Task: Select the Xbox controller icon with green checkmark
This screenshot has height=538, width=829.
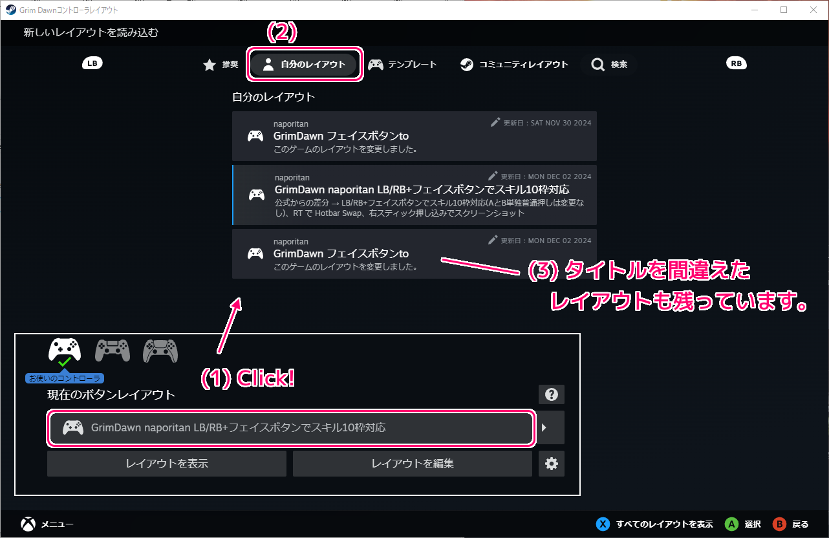Action: pyautogui.click(x=64, y=351)
